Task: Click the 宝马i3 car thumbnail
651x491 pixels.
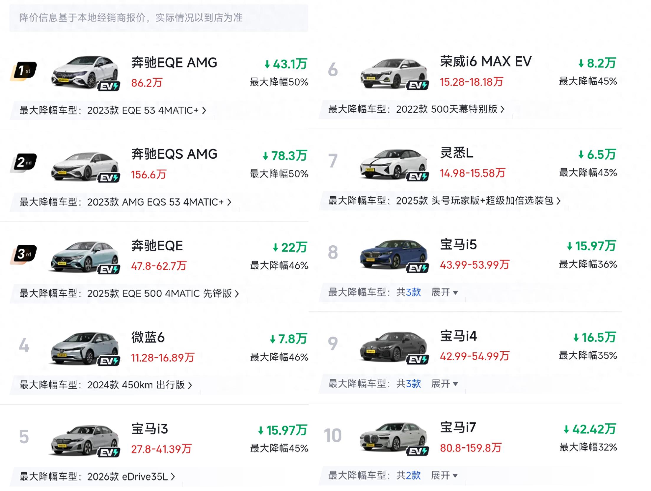Action: pos(85,439)
